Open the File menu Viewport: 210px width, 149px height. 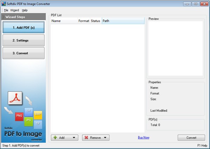[x=6, y=10]
